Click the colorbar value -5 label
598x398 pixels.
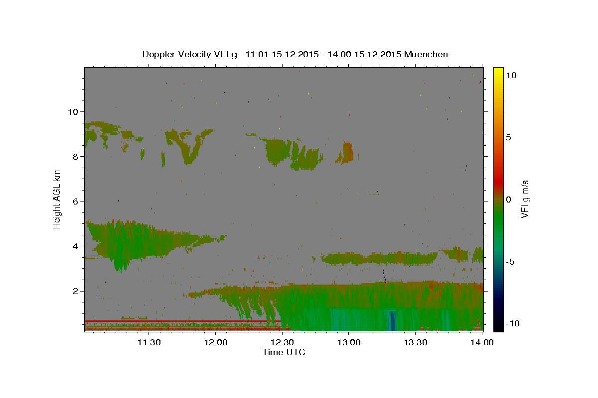pos(510,262)
